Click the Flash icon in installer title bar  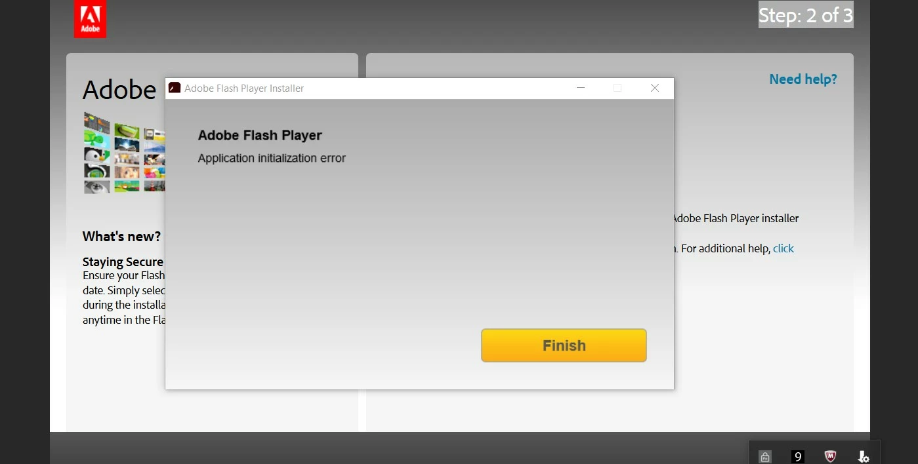click(175, 88)
